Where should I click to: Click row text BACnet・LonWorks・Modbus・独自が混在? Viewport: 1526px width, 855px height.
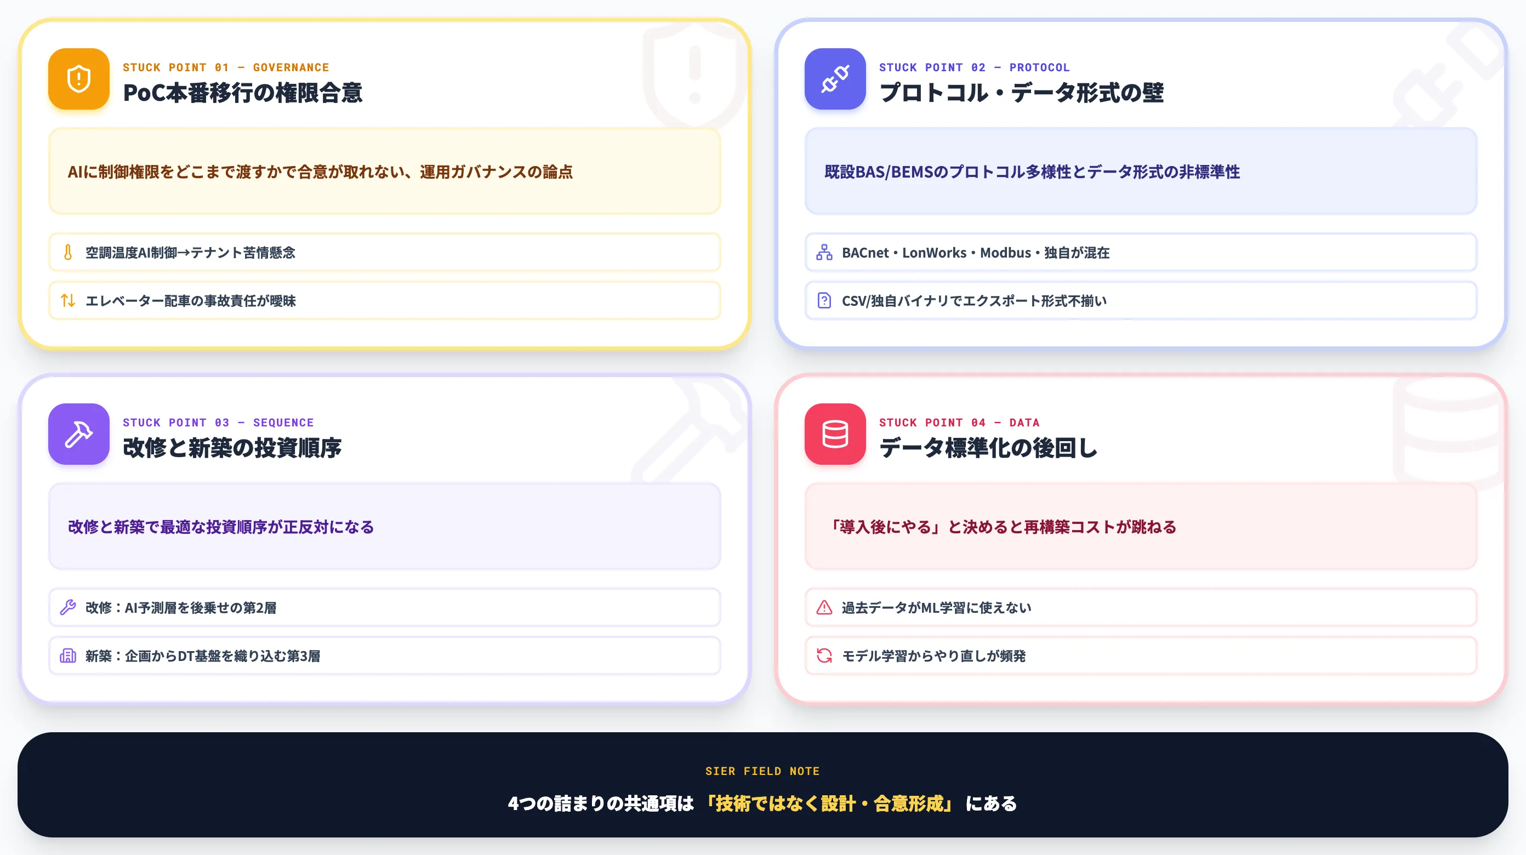[976, 253]
